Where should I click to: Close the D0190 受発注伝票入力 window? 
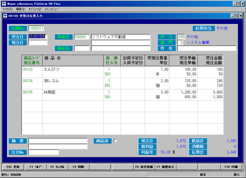(x=240, y=16)
